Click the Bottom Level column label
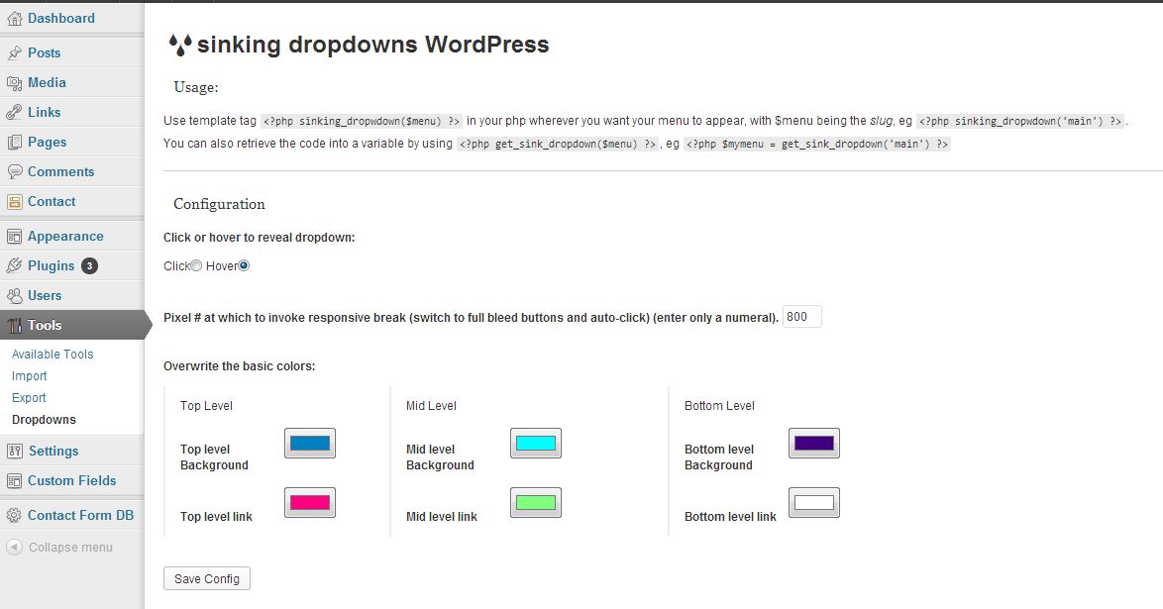This screenshot has width=1163, height=609. pos(719,406)
